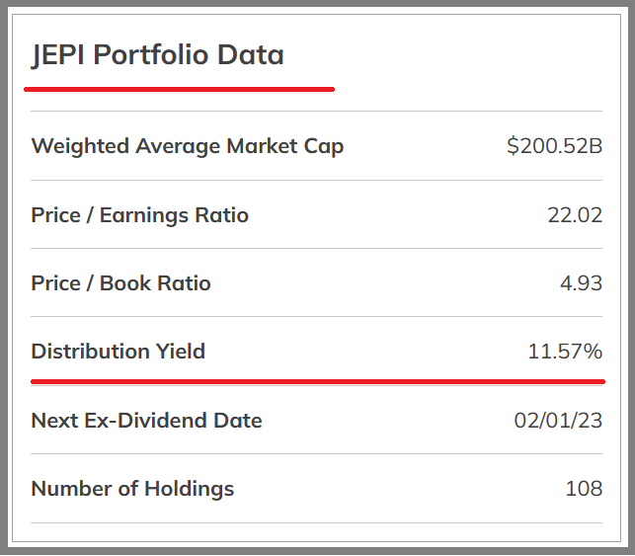Click the 22.02 earnings ratio value
Image resolution: width=635 pixels, height=556 pixels.
pos(575,215)
